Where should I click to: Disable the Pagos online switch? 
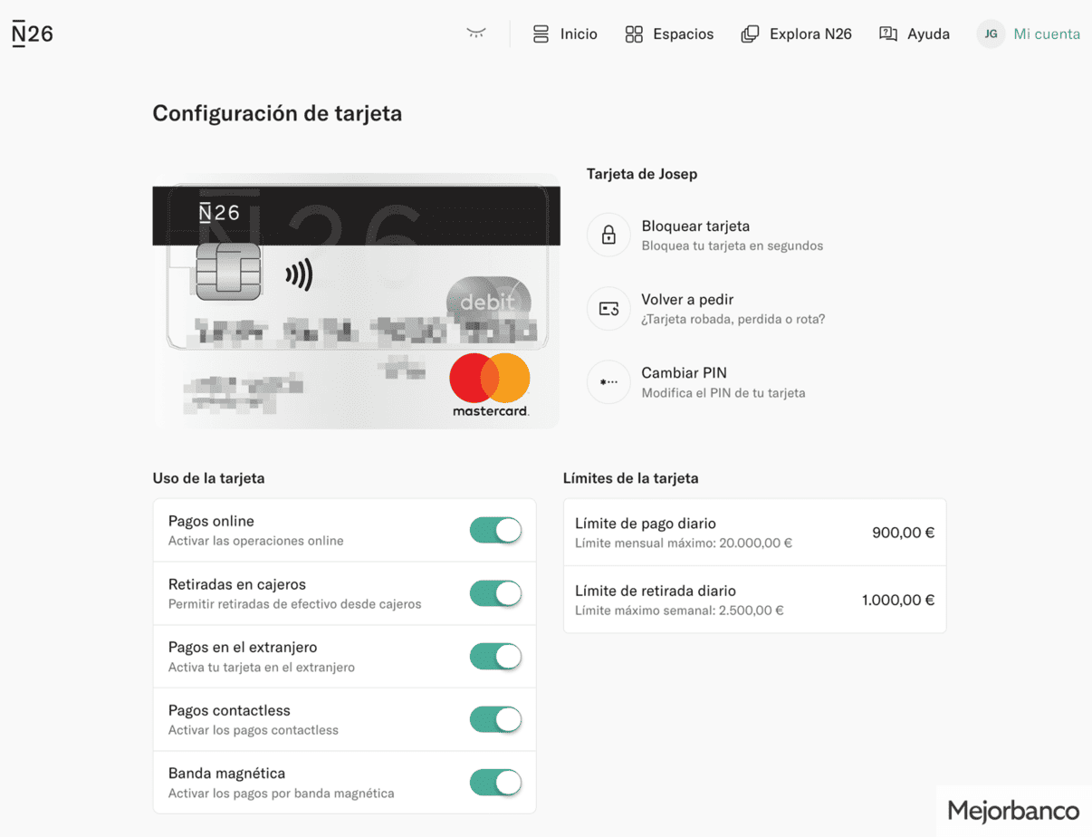pyautogui.click(x=495, y=530)
